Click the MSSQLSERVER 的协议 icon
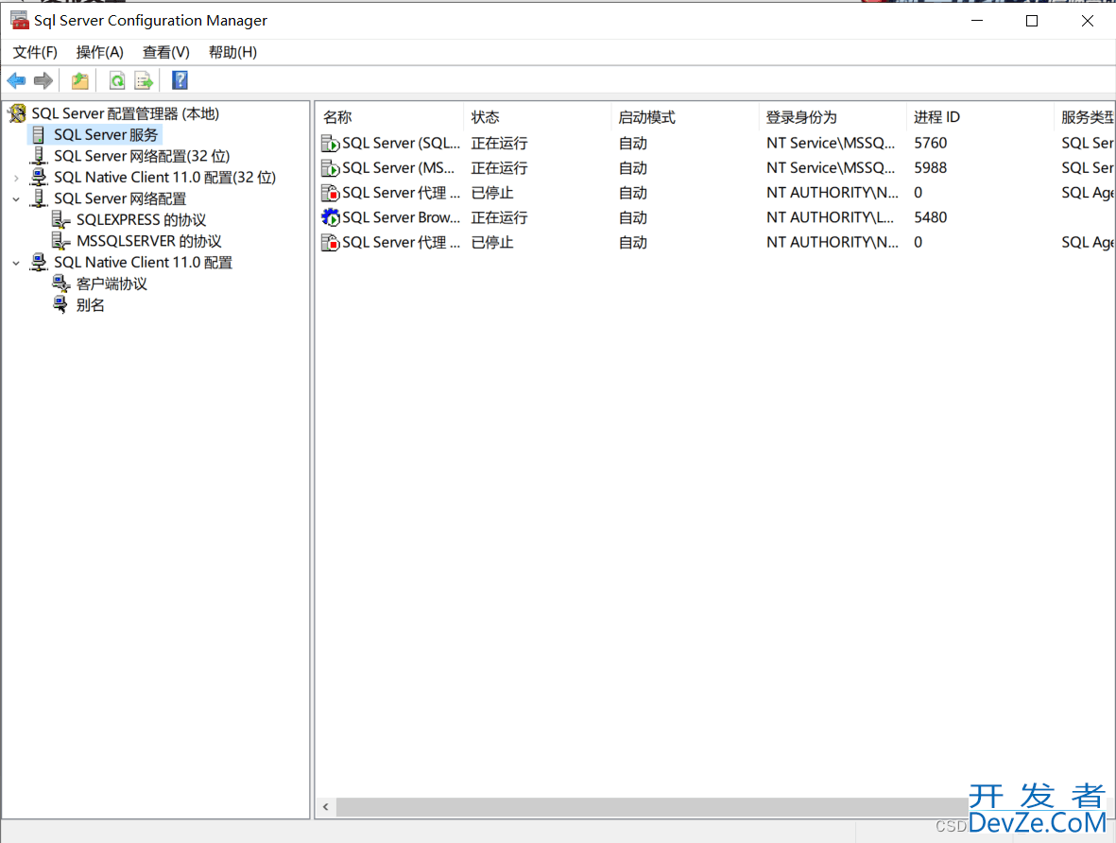Image resolution: width=1116 pixels, height=843 pixels. [61, 241]
